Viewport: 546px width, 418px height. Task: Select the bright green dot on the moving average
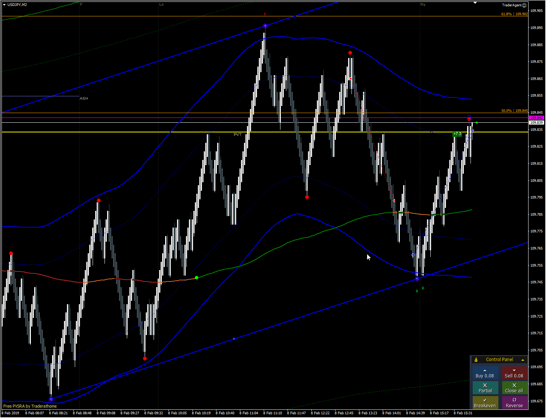196,278
